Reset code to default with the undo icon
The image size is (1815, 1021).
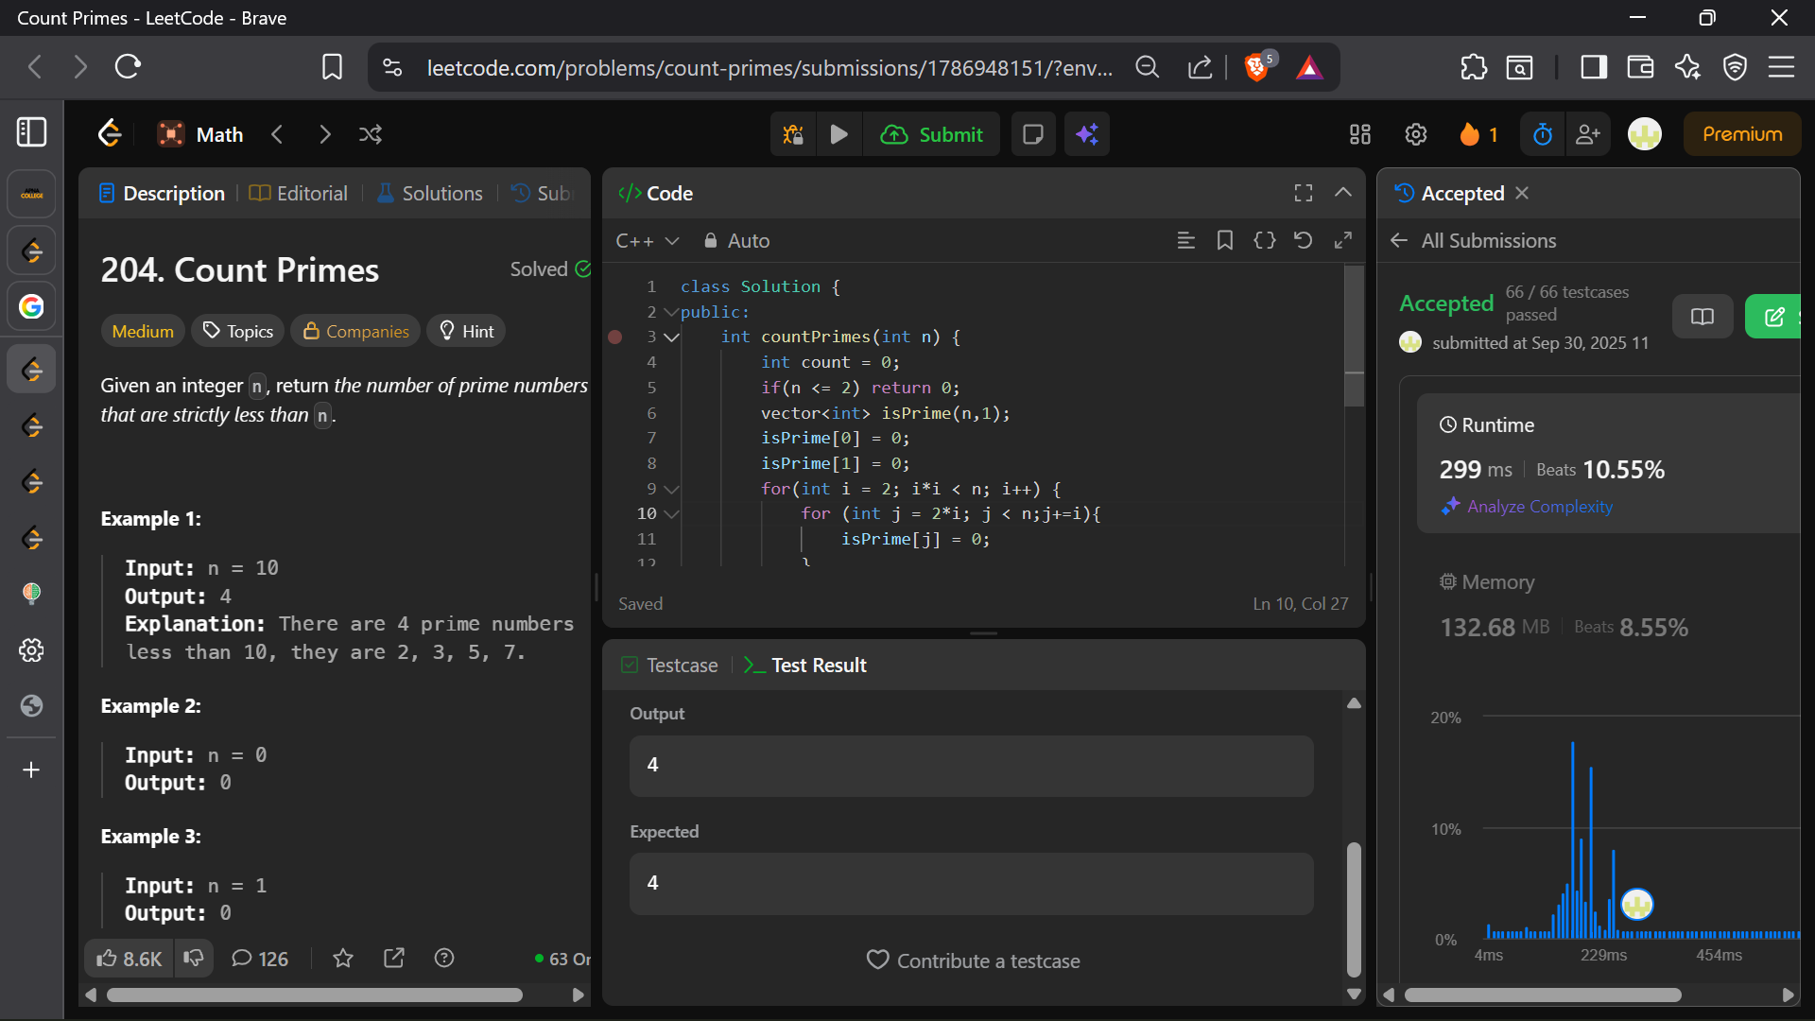1303,240
